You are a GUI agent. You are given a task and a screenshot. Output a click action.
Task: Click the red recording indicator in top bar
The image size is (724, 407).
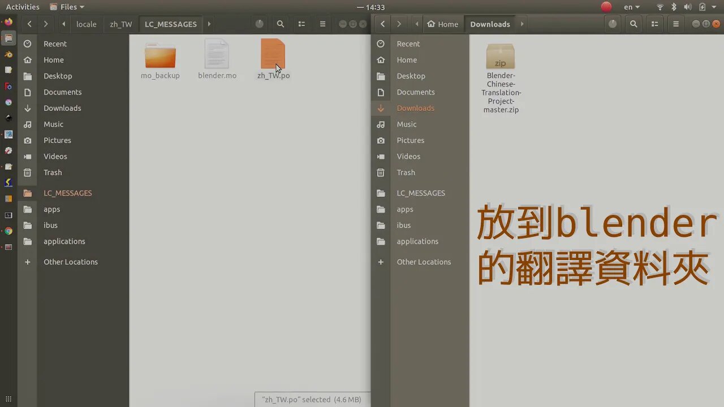point(606,7)
